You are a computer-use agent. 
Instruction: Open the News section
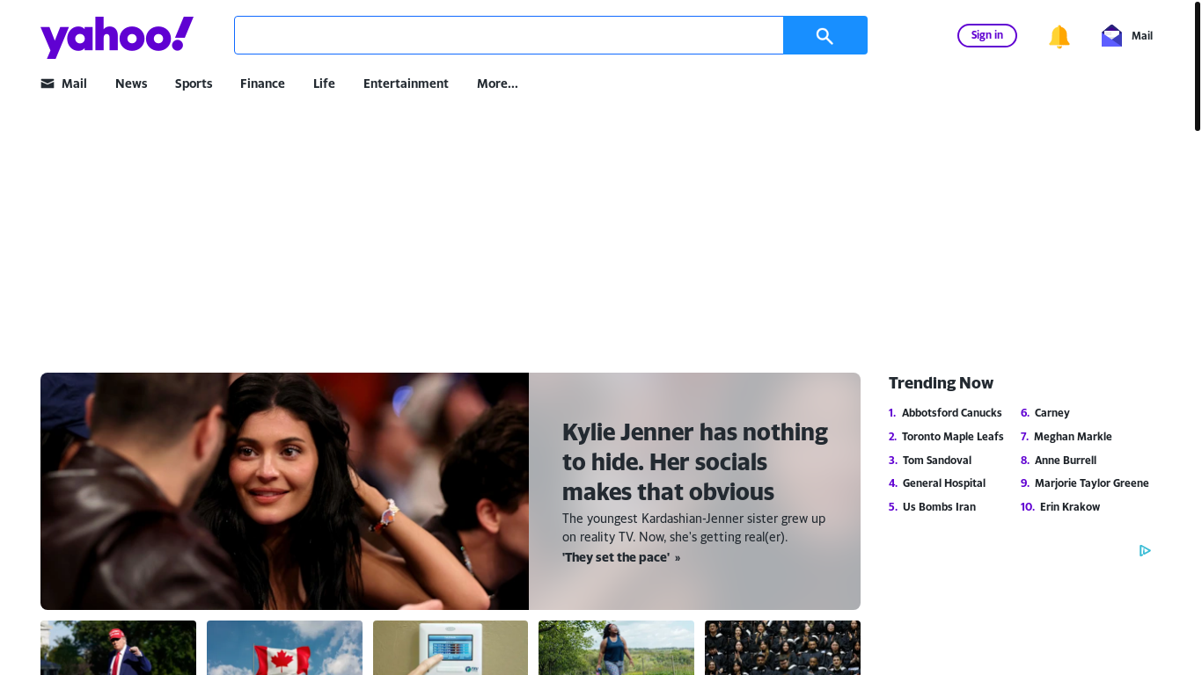[131, 83]
